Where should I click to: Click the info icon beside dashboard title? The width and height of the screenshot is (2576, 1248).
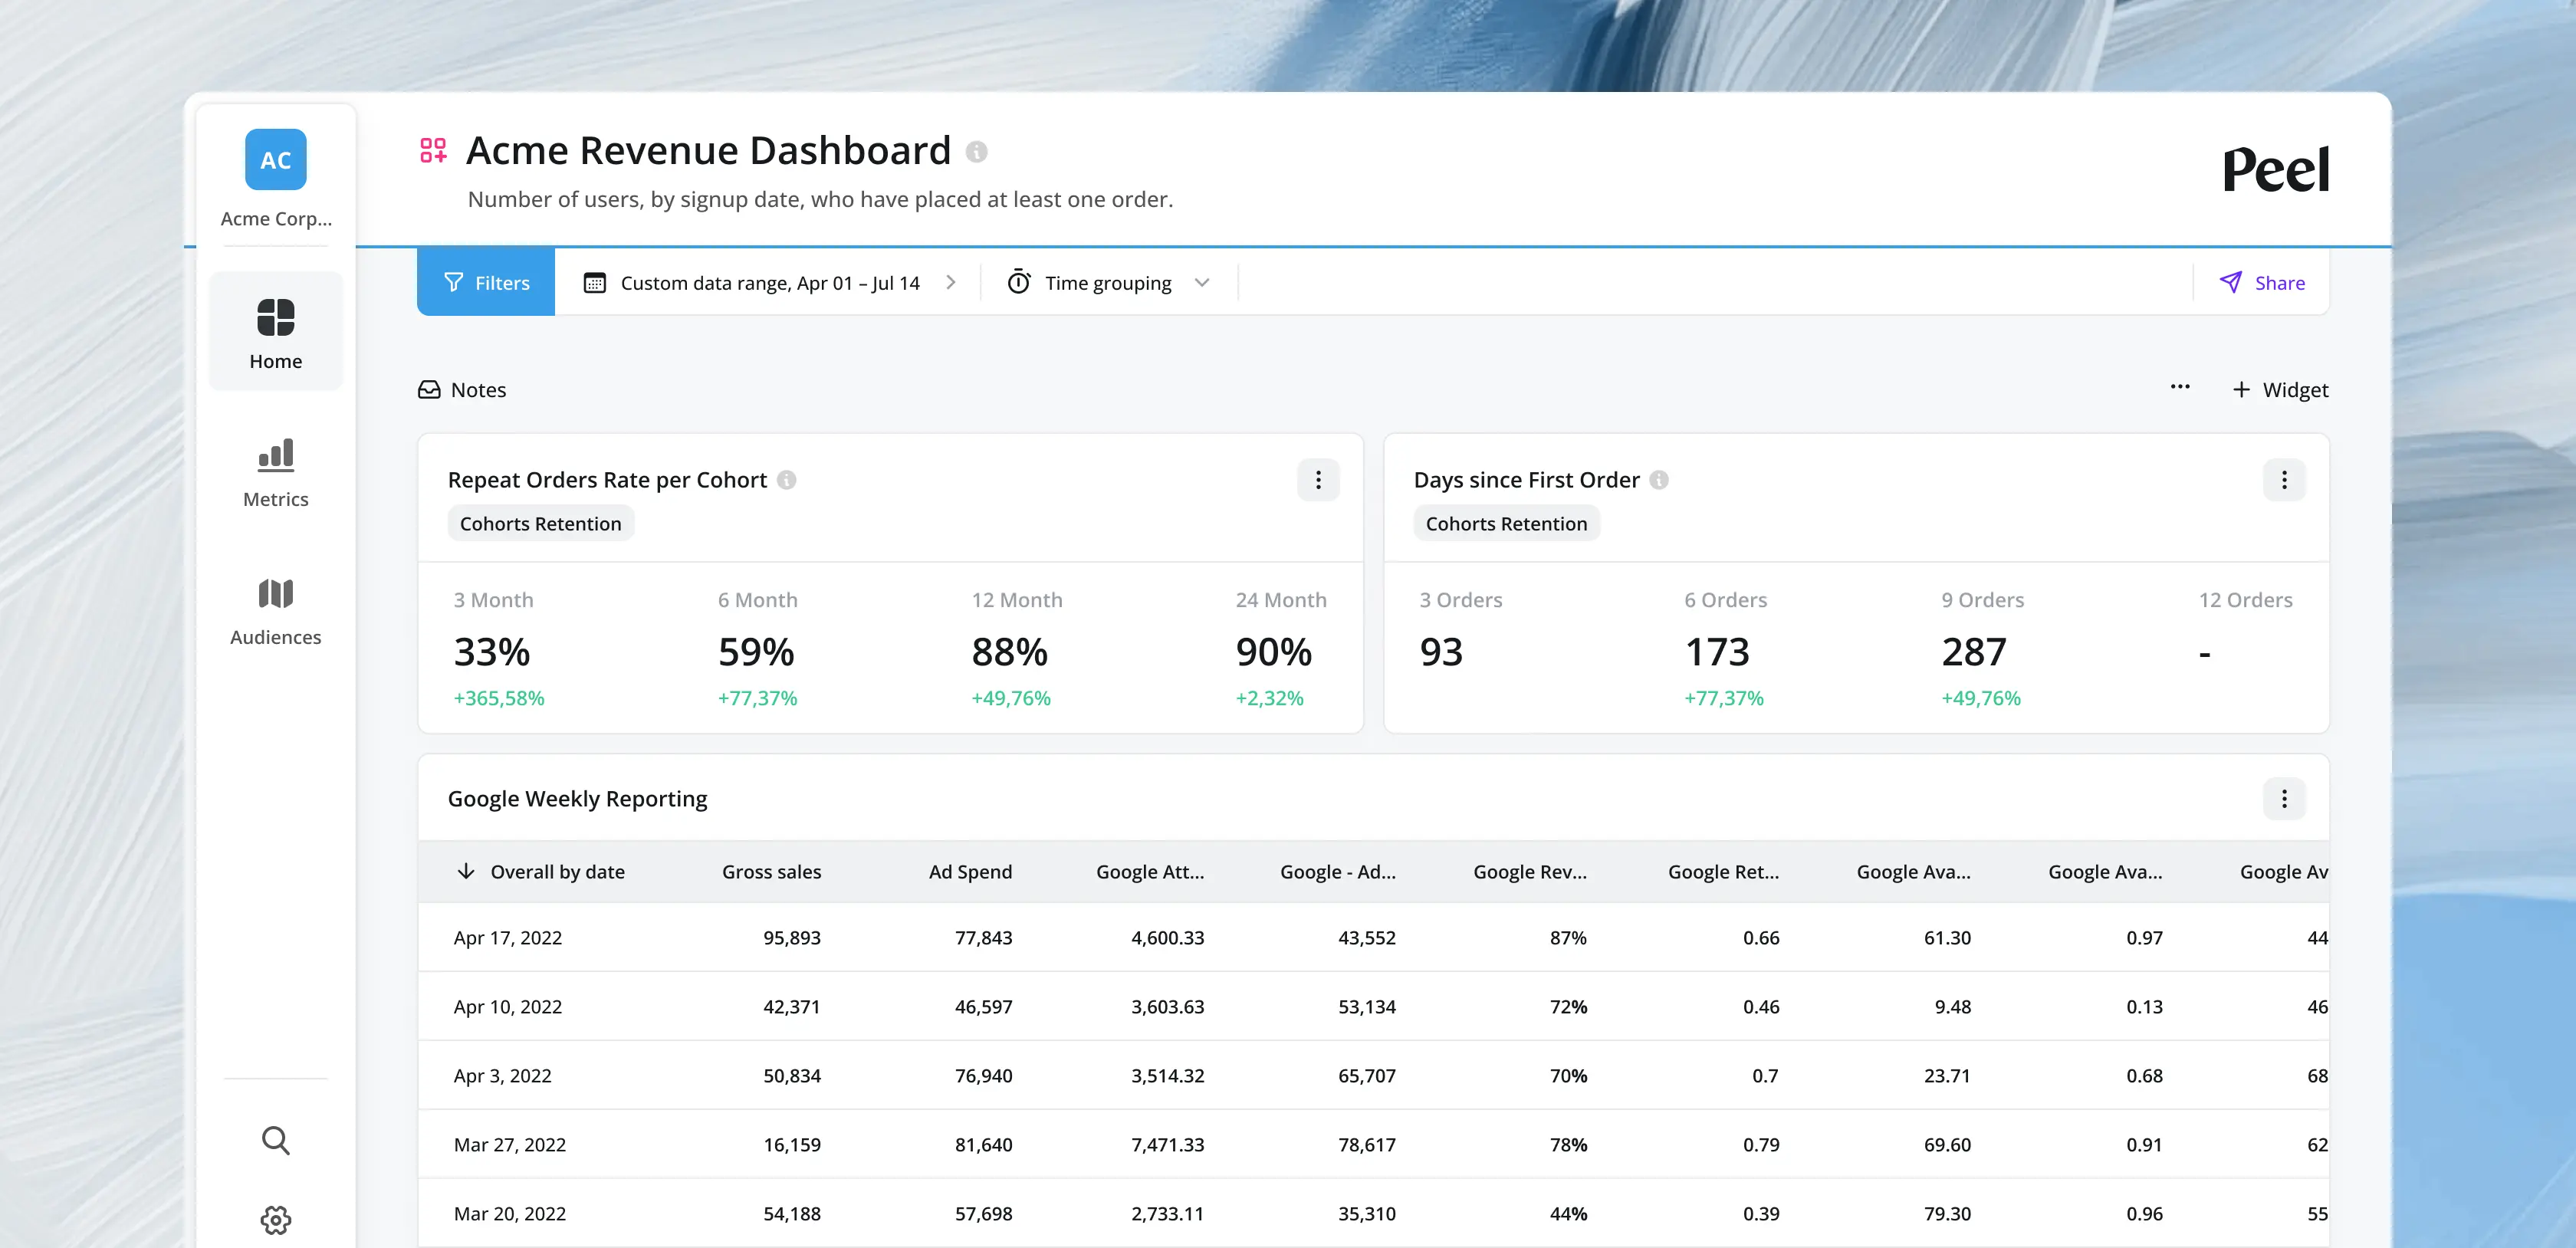coord(976,152)
